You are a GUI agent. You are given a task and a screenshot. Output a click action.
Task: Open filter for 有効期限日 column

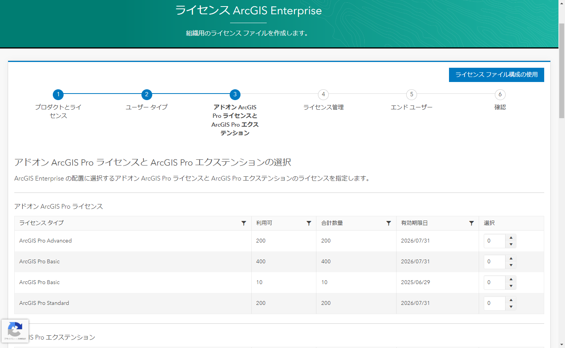point(471,223)
